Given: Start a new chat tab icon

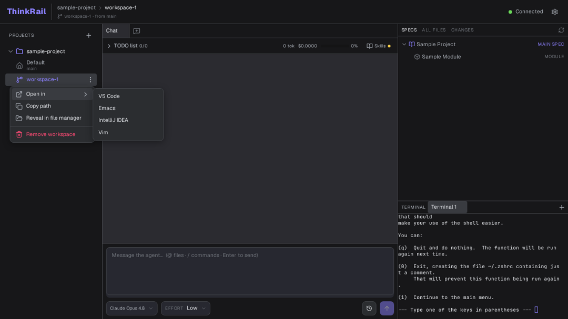Looking at the screenshot, I should [x=137, y=31].
